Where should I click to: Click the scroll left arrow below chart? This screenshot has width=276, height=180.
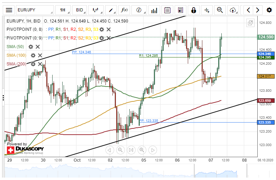coord(110,150)
